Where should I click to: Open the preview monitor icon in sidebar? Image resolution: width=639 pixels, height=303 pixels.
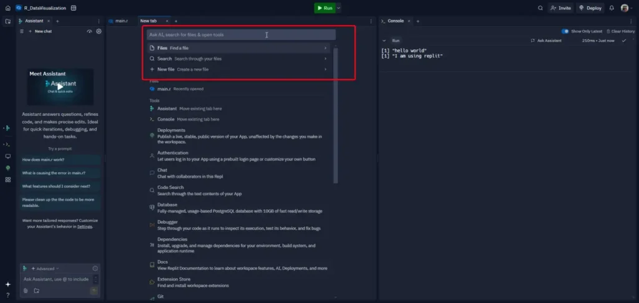7,156
